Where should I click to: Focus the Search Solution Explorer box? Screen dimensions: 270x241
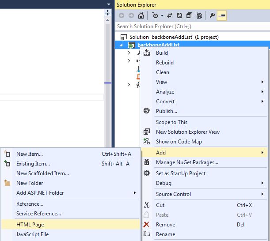click(192, 26)
